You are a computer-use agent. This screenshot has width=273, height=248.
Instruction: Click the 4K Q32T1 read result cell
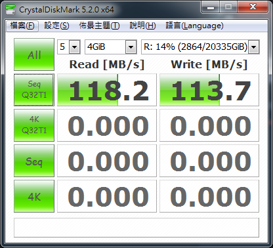107,125
